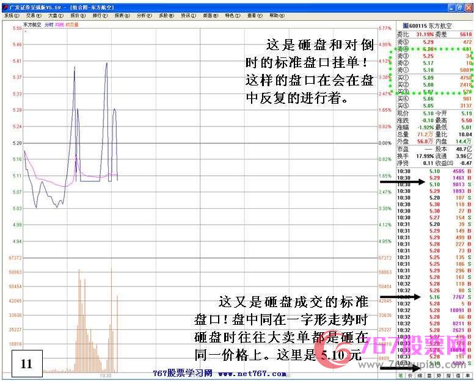Click the 现价 5.10 field
The height and width of the screenshot is (381, 474).
tap(428, 114)
